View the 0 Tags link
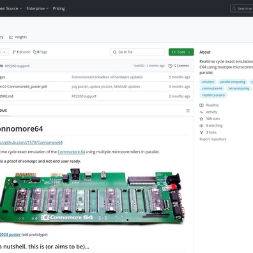This screenshot has height=253, width=253. 40,52
